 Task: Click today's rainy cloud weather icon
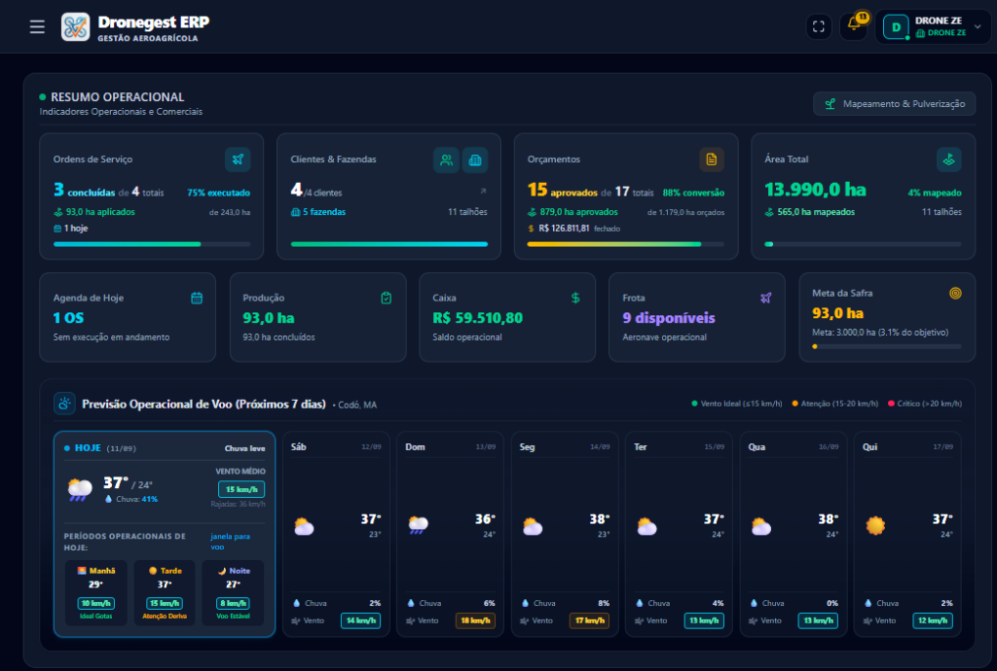(x=80, y=489)
